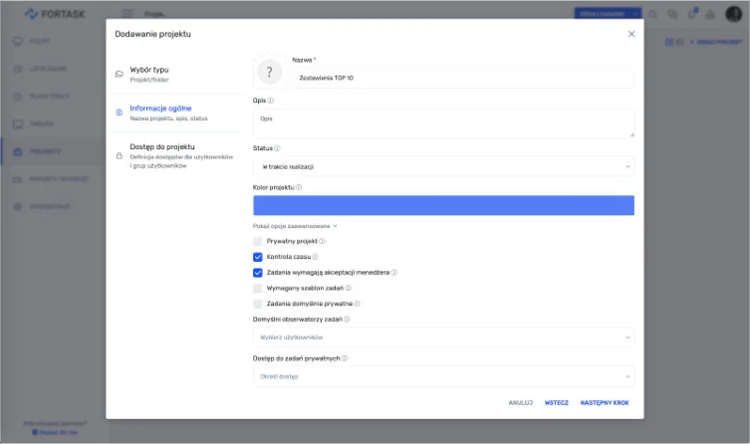Open the Status dropdown showing W trakcie realizacji
The height and width of the screenshot is (444, 750).
[443, 167]
